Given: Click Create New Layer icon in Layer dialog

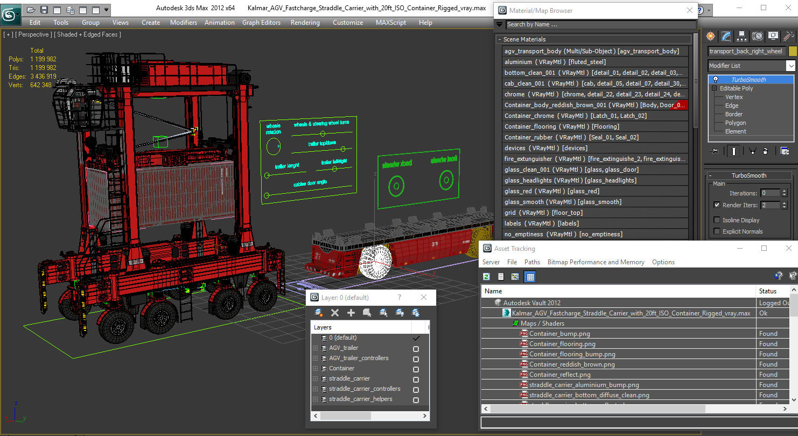Looking at the screenshot, I should point(319,313).
